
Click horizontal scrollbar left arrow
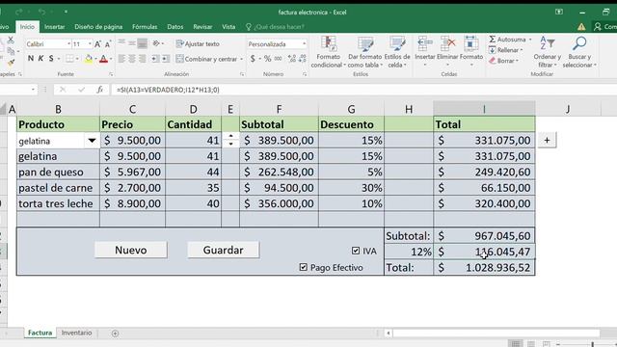389,334
